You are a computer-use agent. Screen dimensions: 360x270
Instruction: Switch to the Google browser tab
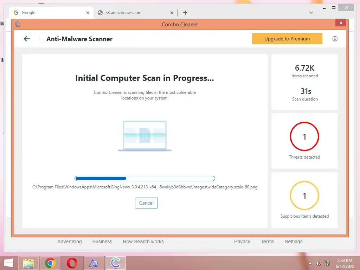click(x=51, y=13)
